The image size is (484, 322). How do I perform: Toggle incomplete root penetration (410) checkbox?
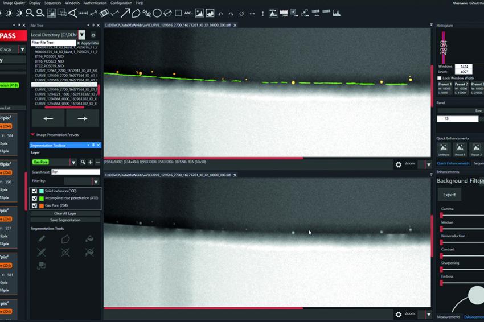[34, 199]
